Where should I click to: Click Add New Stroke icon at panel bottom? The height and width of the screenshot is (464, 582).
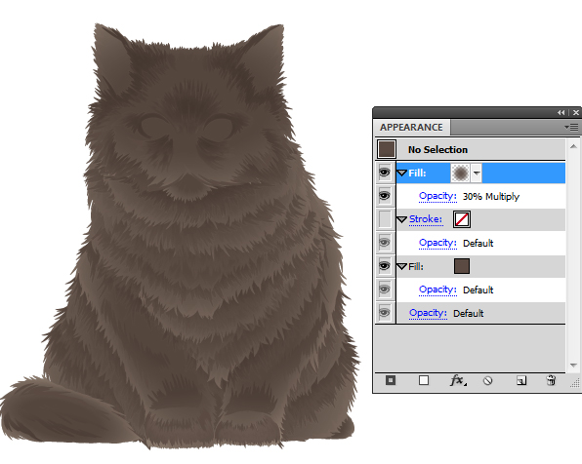coord(391,380)
